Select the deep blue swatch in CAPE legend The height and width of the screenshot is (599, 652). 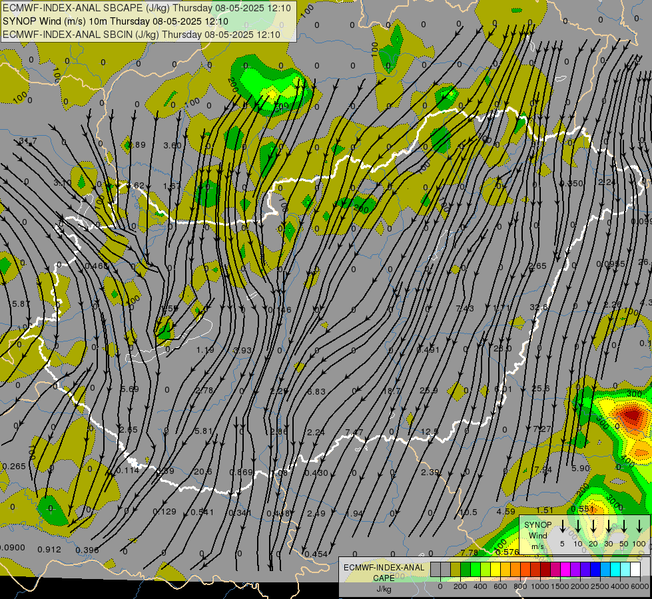coord(595,570)
